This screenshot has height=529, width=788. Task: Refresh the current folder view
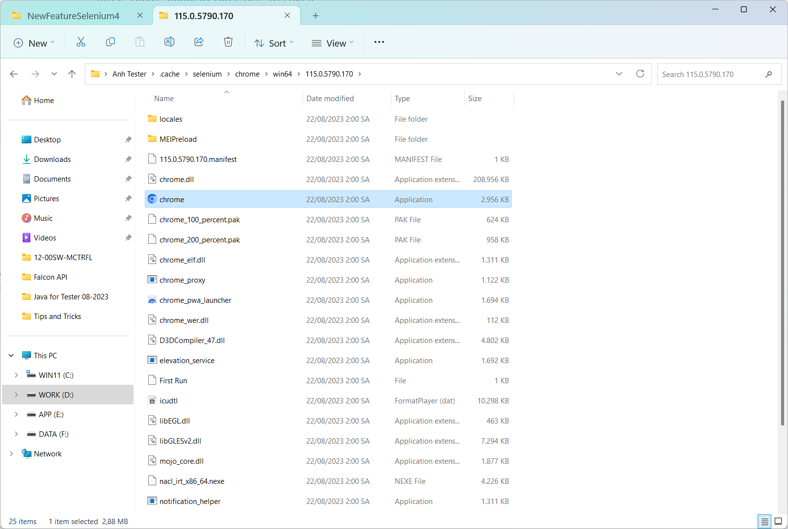[x=640, y=74]
